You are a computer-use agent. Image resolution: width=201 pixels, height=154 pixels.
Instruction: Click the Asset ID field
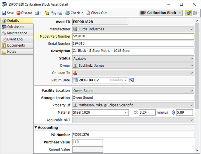100,22
